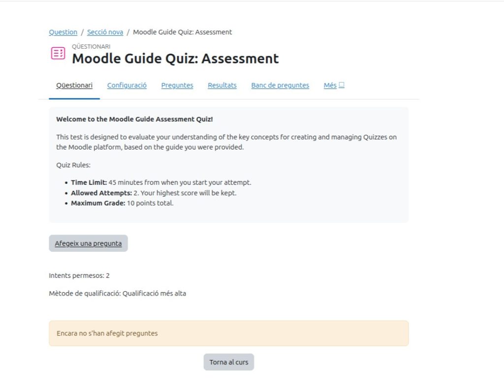Click the breadcrumb text Moodle Guide Quiz: Assessment
Viewport: 504px width, 387px height.
(x=182, y=32)
